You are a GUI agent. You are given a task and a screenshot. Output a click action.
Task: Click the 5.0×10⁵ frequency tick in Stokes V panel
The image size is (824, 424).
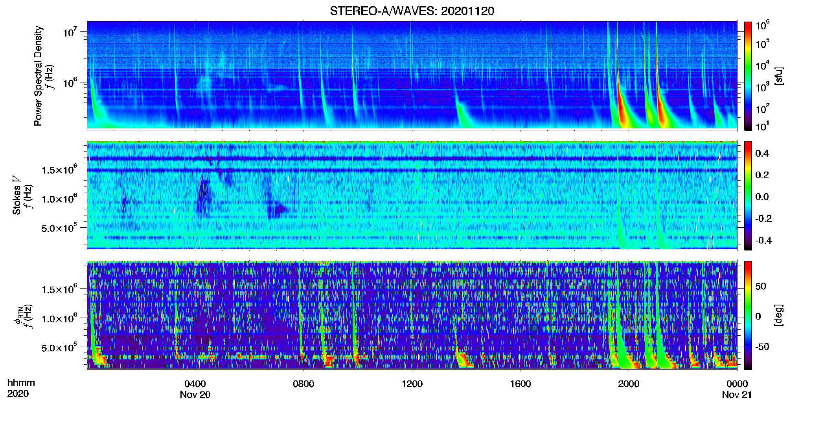point(59,228)
